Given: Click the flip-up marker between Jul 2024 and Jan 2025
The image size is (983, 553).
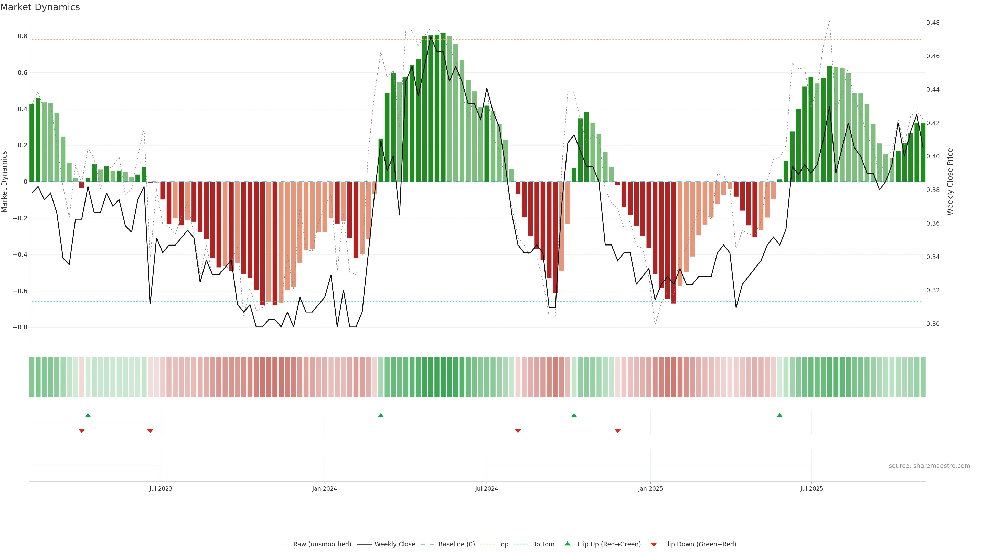Looking at the screenshot, I should (574, 415).
